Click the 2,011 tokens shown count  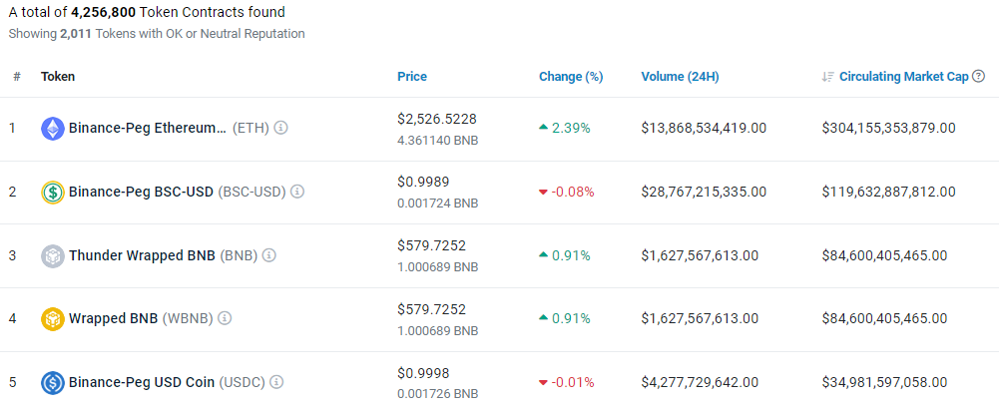78,34
